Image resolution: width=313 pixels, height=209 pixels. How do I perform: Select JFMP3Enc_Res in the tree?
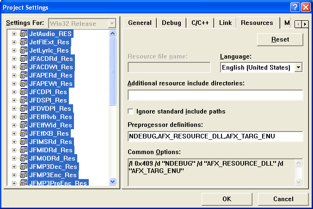coord(53,175)
